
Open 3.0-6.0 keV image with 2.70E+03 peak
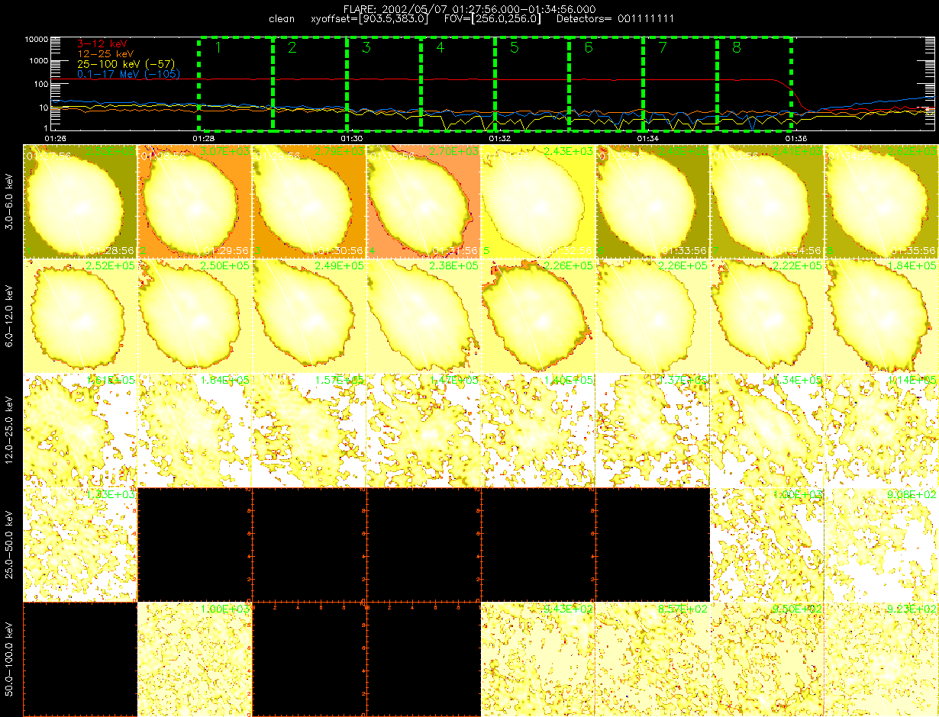pos(424,201)
